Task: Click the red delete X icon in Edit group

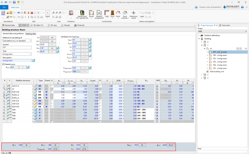Action: tap(32, 13)
